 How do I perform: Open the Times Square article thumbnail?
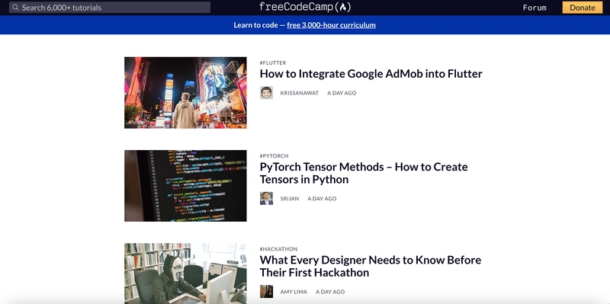coord(185,92)
